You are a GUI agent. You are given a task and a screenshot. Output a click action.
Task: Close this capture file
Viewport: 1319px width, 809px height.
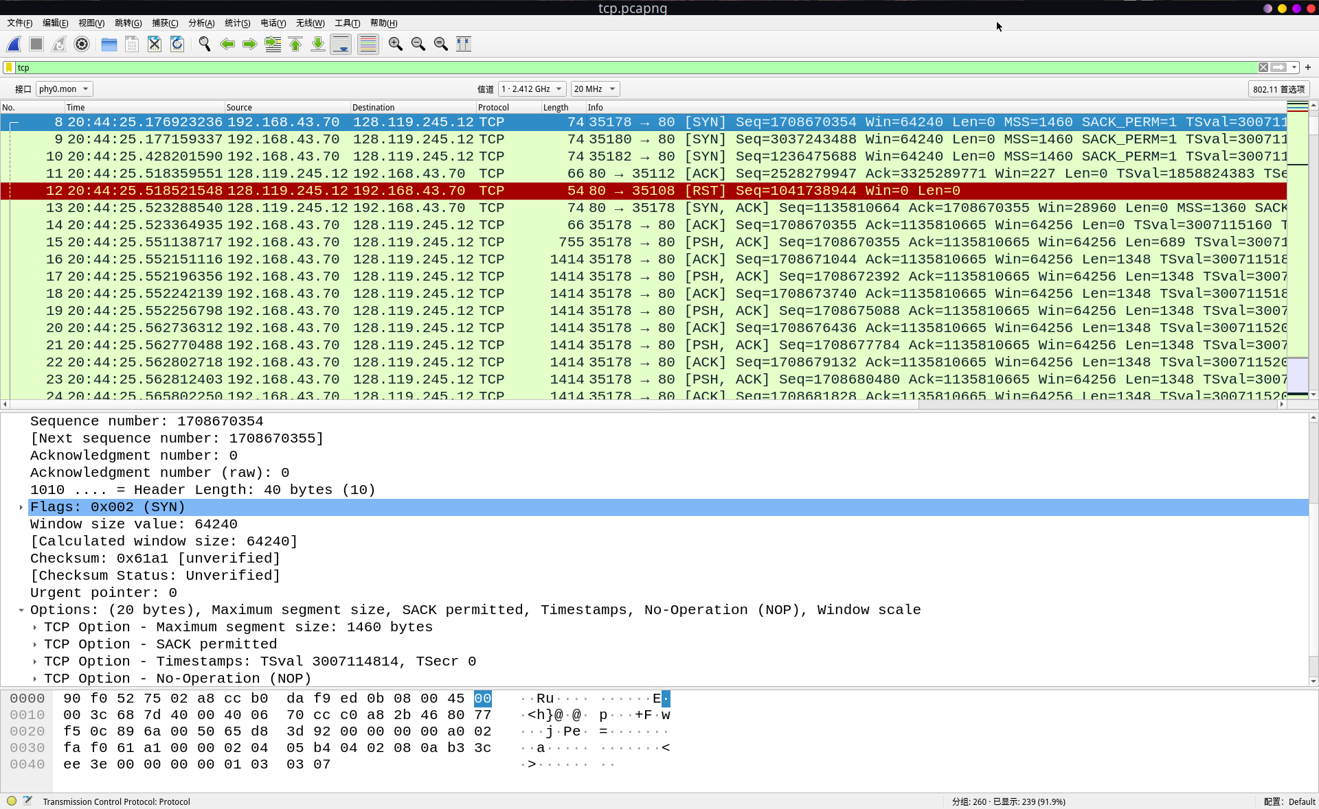[155, 45]
